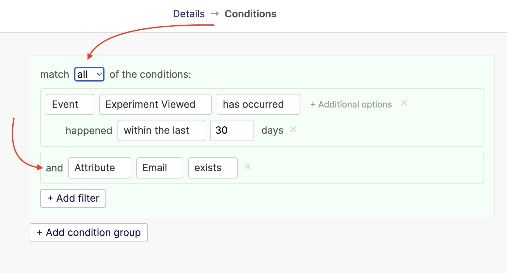Change the Experiment Viewed event selector
Viewport: 507px width, 273px height.
156,104
